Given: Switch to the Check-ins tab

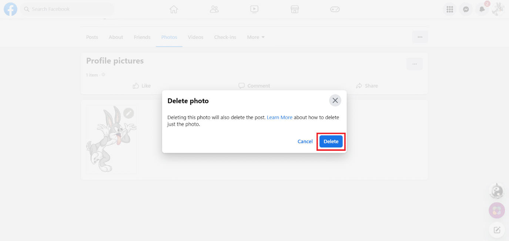Looking at the screenshot, I should (x=225, y=37).
